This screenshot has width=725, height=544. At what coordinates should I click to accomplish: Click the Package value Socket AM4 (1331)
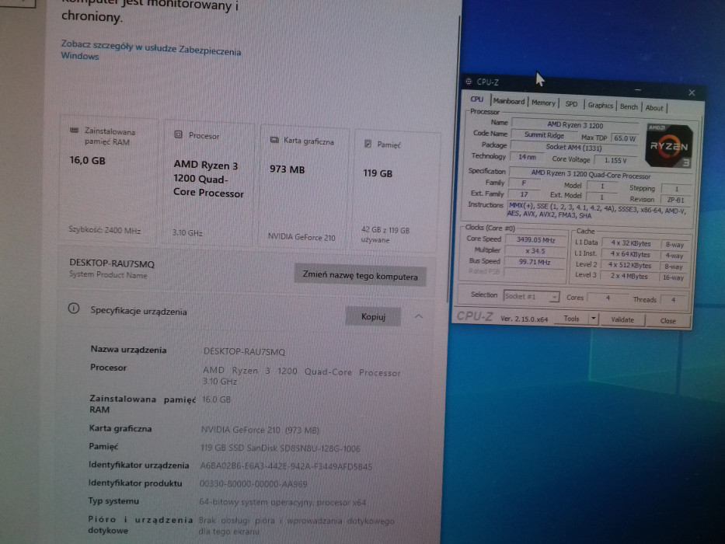click(x=573, y=148)
